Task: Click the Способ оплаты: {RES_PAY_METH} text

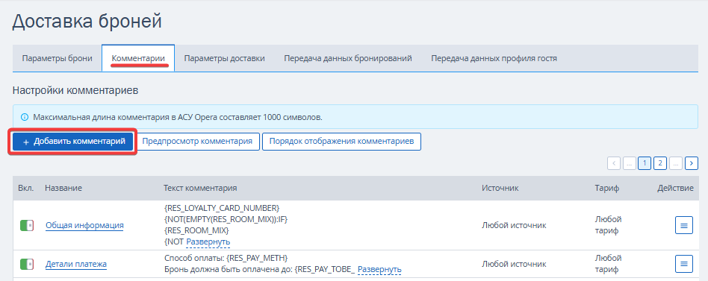Action: coord(226,258)
